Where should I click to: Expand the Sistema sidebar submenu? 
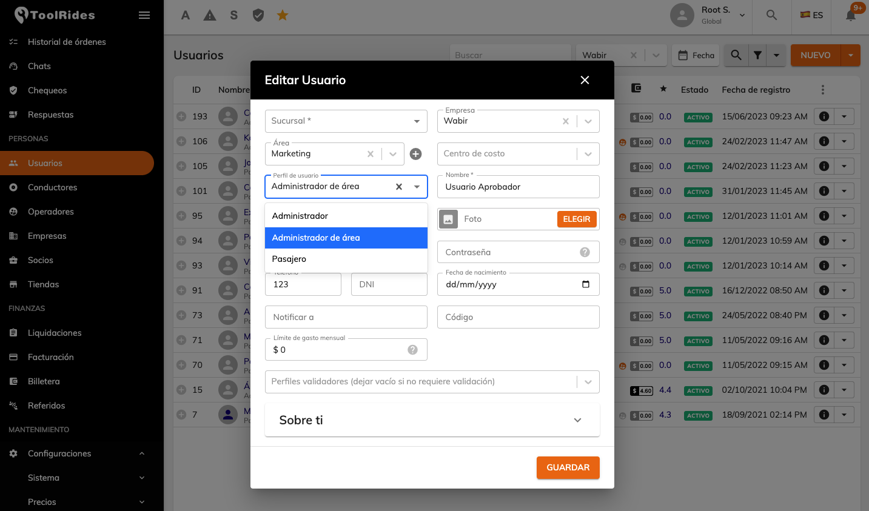click(142, 478)
